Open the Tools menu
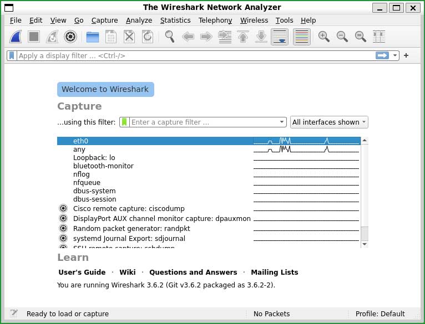Image resolution: width=425 pixels, height=324 pixels. [284, 20]
